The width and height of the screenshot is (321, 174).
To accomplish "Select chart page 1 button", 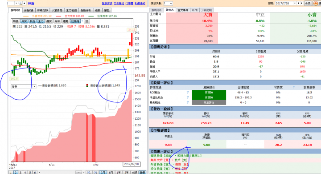I will (11, 172).
